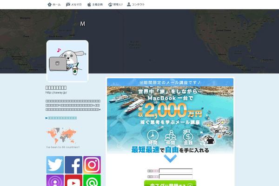This screenshot has height=186, width=279.
Task: Click the orange world map of visited countries
Action: pos(61,136)
